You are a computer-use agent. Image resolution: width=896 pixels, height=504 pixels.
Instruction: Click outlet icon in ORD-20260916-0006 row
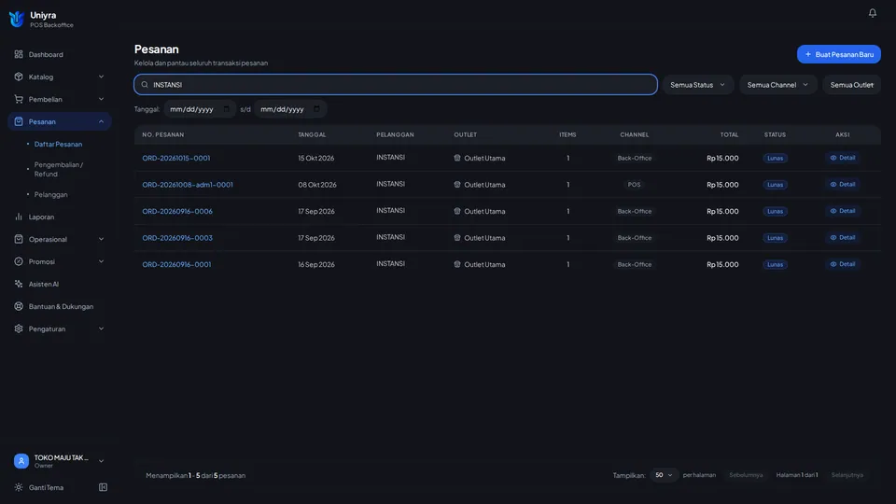[x=457, y=211]
